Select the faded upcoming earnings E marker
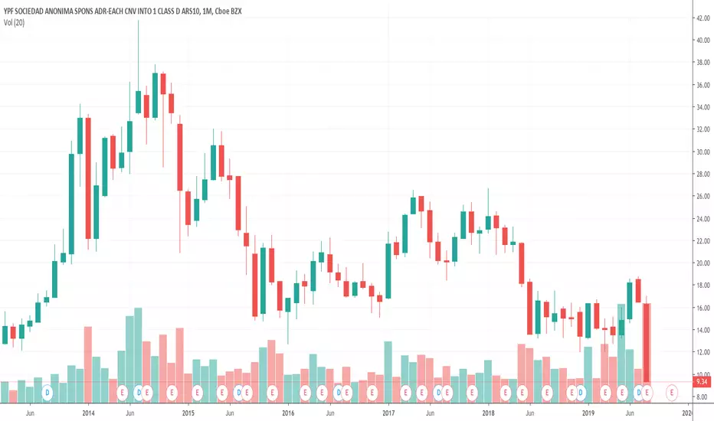Viewport: 714px width, 421px height. tap(672, 393)
